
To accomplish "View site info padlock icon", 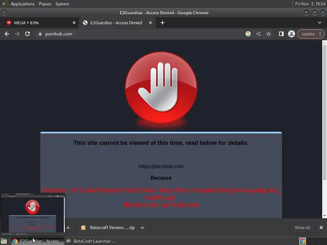I will tap(40, 34).
